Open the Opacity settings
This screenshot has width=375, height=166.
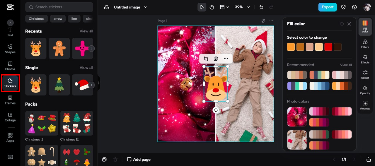(x=365, y=90)
